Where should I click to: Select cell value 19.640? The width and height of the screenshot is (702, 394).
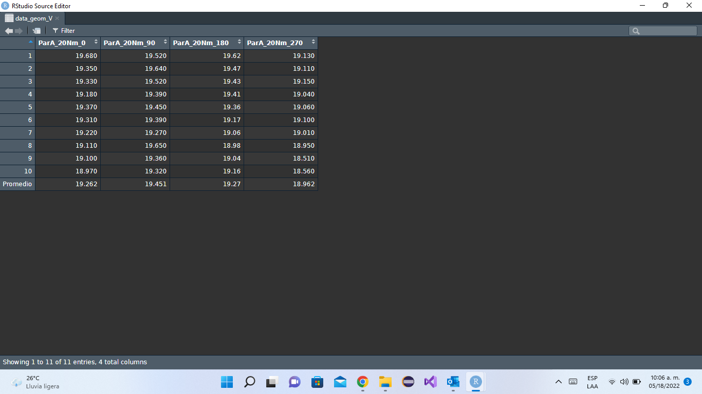pos(156,69)
